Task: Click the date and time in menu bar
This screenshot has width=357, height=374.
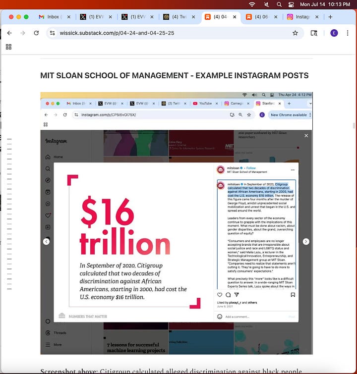Action: (x=325, y=4)
